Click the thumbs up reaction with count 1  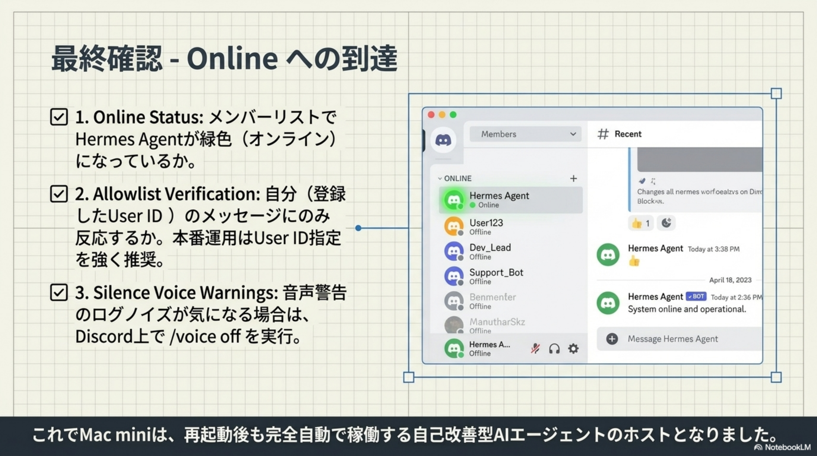[x=641, y=223]
